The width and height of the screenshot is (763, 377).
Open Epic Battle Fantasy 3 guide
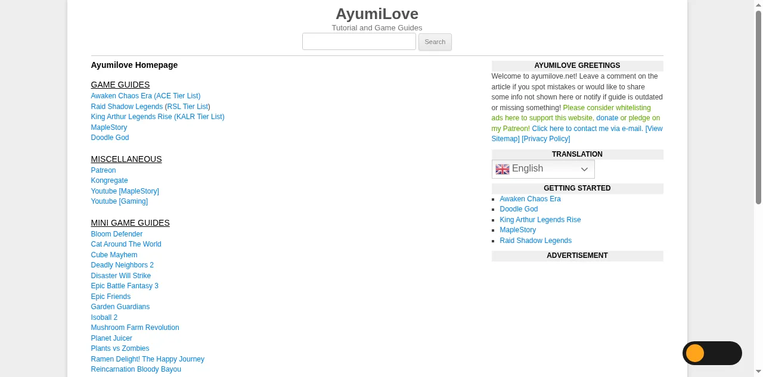point(125,286)
